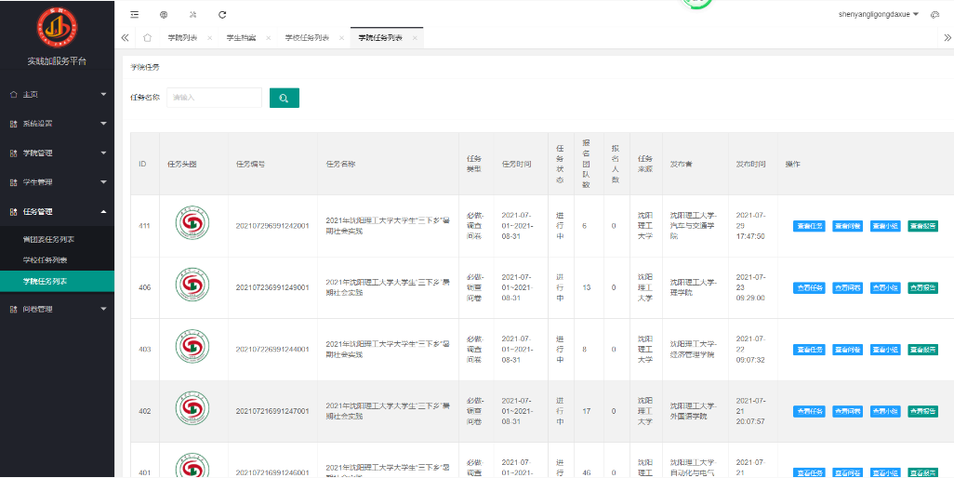
Task: Click the icon beside 系统设置
Action: [x=13, y=124]
